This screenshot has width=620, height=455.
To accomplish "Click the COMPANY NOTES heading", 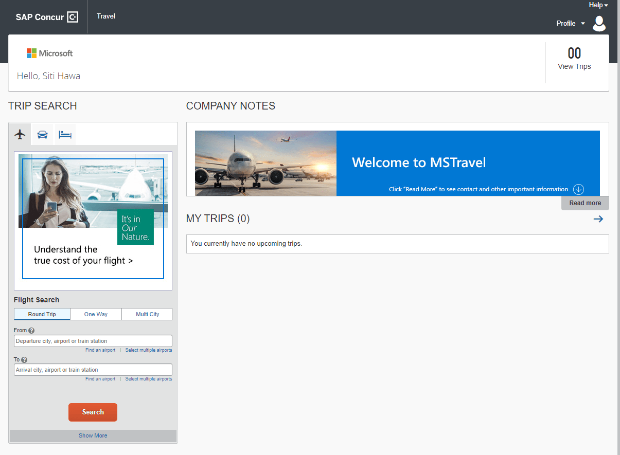I will coord(231,106).
